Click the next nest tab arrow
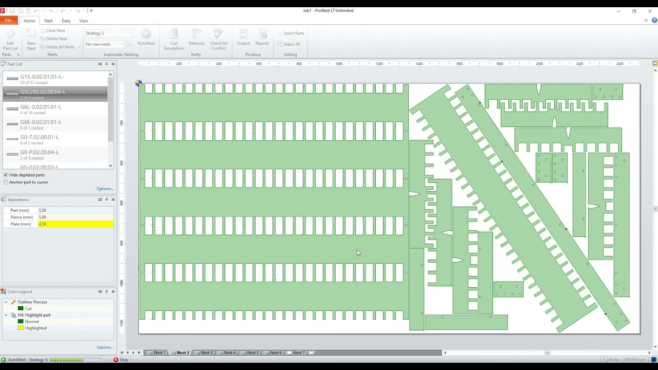Image resolution: width=658 pixels, height=370 pixels. tap(133, 353)
